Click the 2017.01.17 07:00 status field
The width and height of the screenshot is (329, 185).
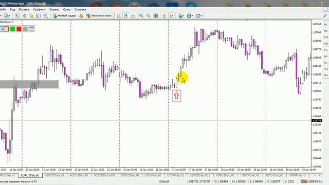(199, 181)
